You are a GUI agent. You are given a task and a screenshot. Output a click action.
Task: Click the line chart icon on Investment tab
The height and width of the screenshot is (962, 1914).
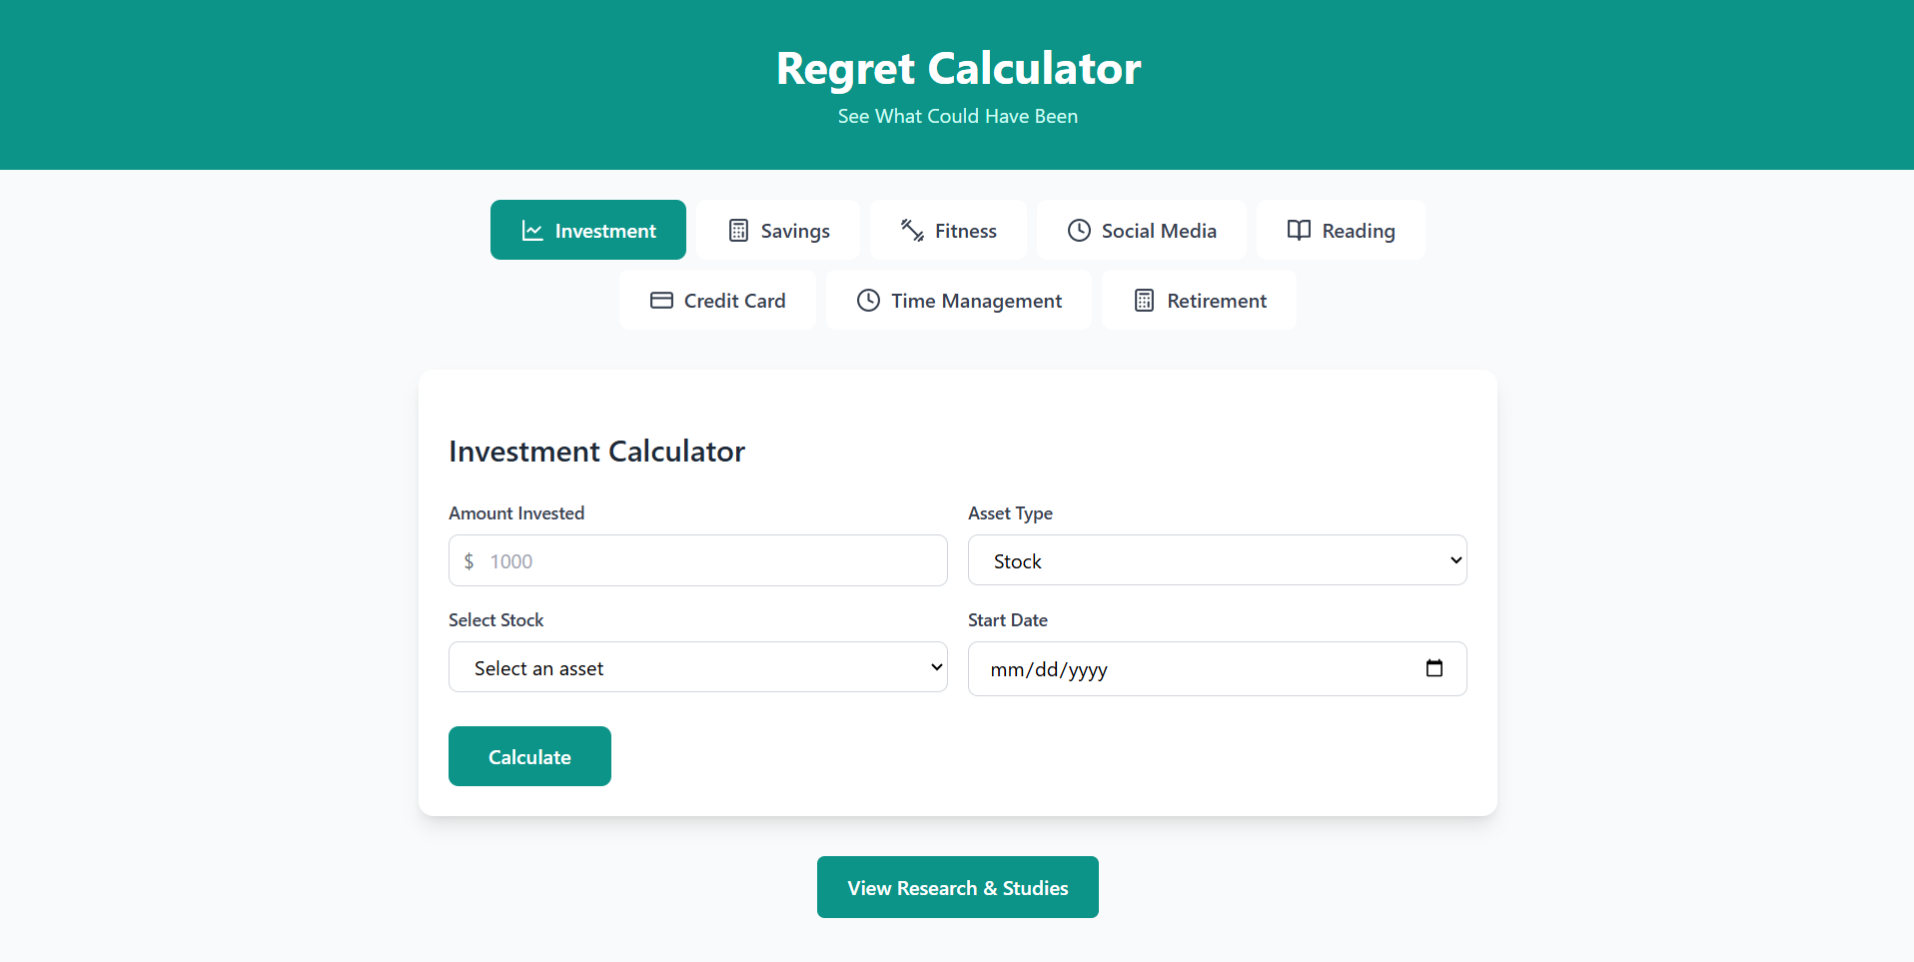(531, 230)
